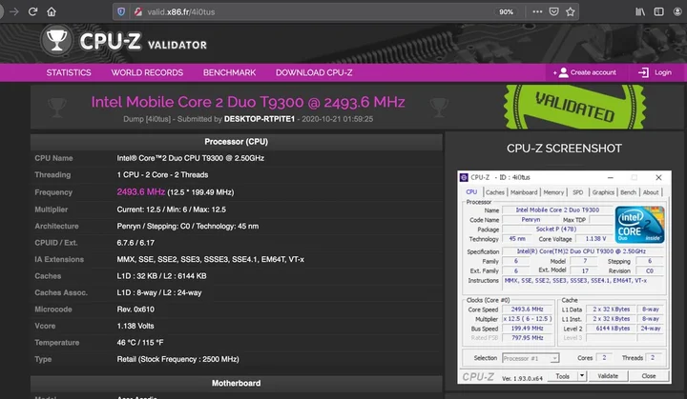Click the insecure connection padlock icon

click(x=138, y=11)
